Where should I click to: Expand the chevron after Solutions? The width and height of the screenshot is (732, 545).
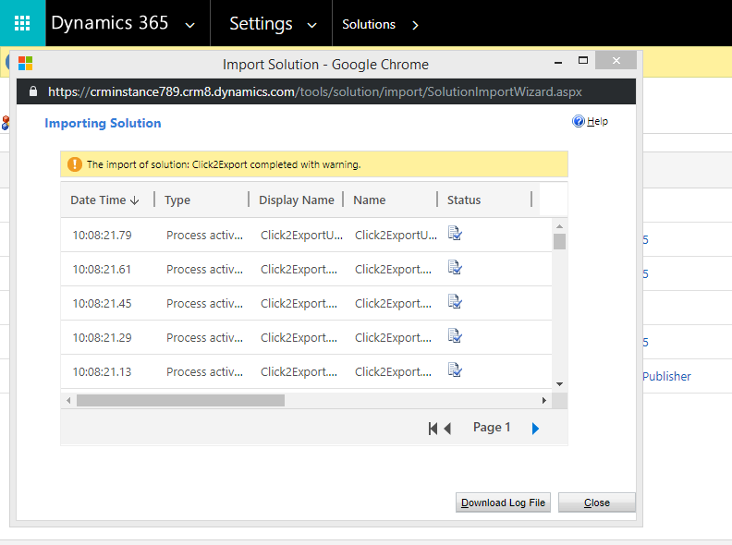(415, 25)
